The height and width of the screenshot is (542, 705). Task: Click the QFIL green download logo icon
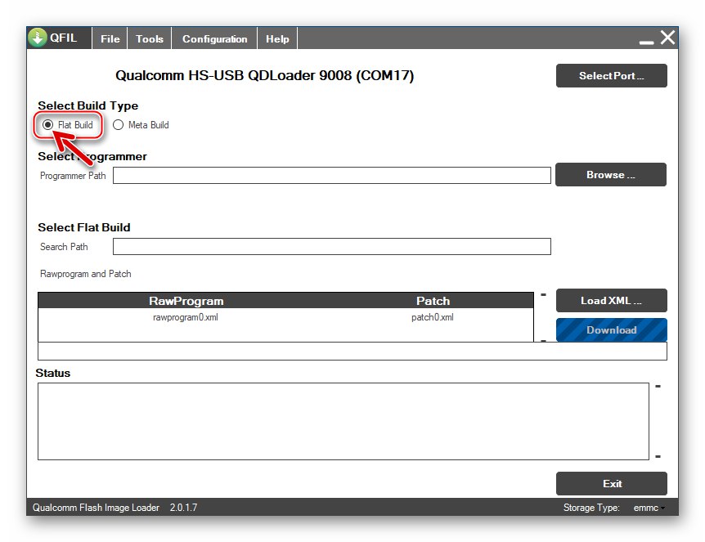pos(38,38)
